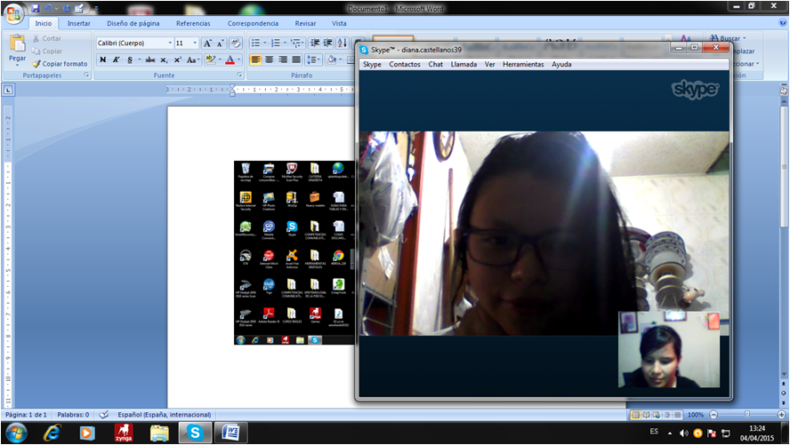This screenshot has height=445, width=790.
Task: Open the Ayuda menu in Skype
Action: 561,64
